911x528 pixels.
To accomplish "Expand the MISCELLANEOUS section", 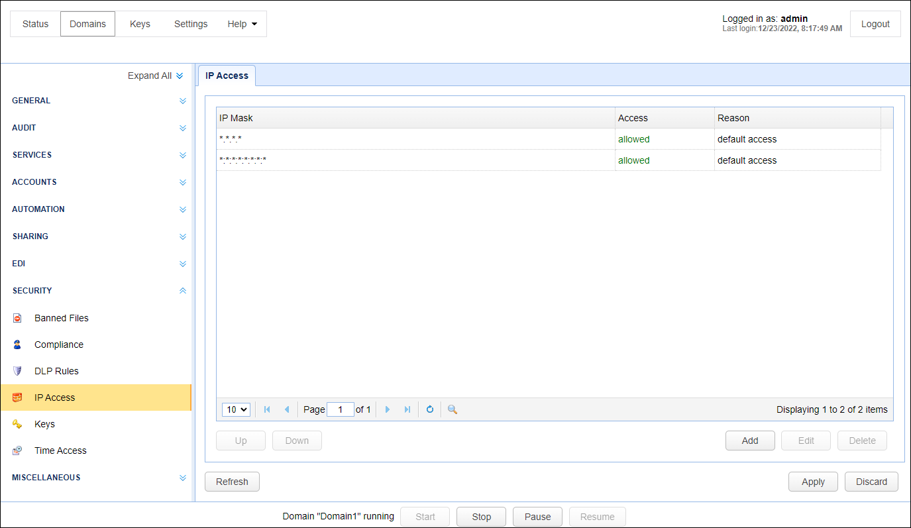I will pyautogui.click(x=183, y=478).
